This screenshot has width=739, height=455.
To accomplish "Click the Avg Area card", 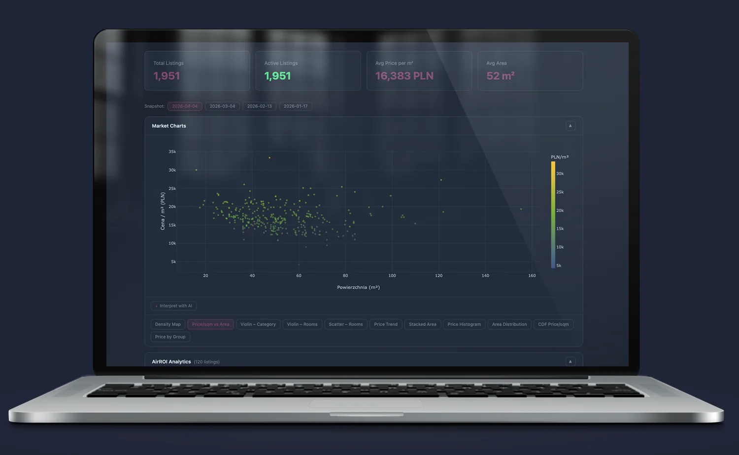I will click(530, 70).
